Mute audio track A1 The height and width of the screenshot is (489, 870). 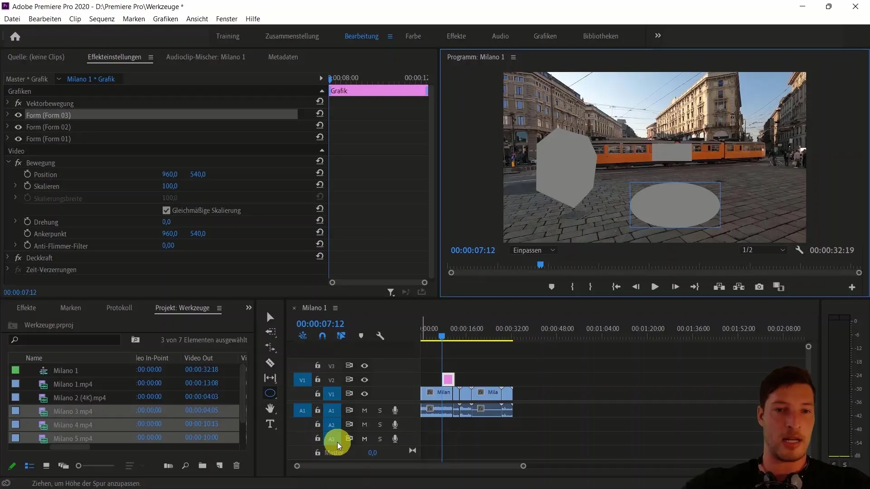[x=364, y=410]
